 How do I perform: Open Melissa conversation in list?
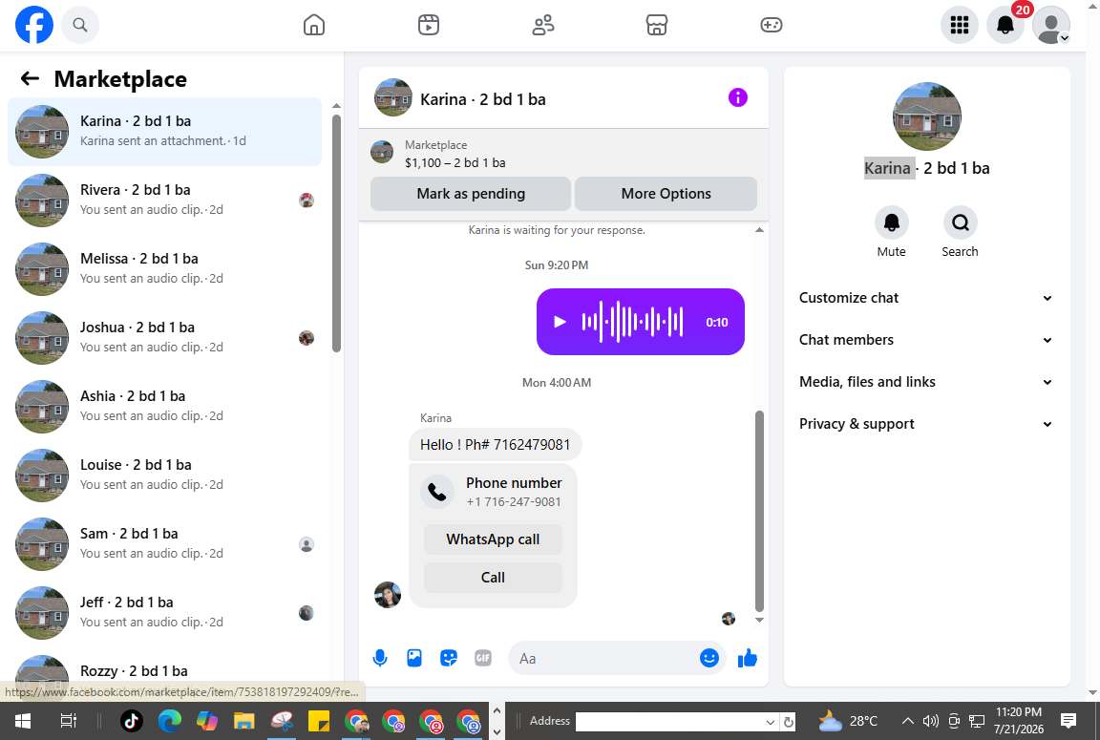[165, 268]
